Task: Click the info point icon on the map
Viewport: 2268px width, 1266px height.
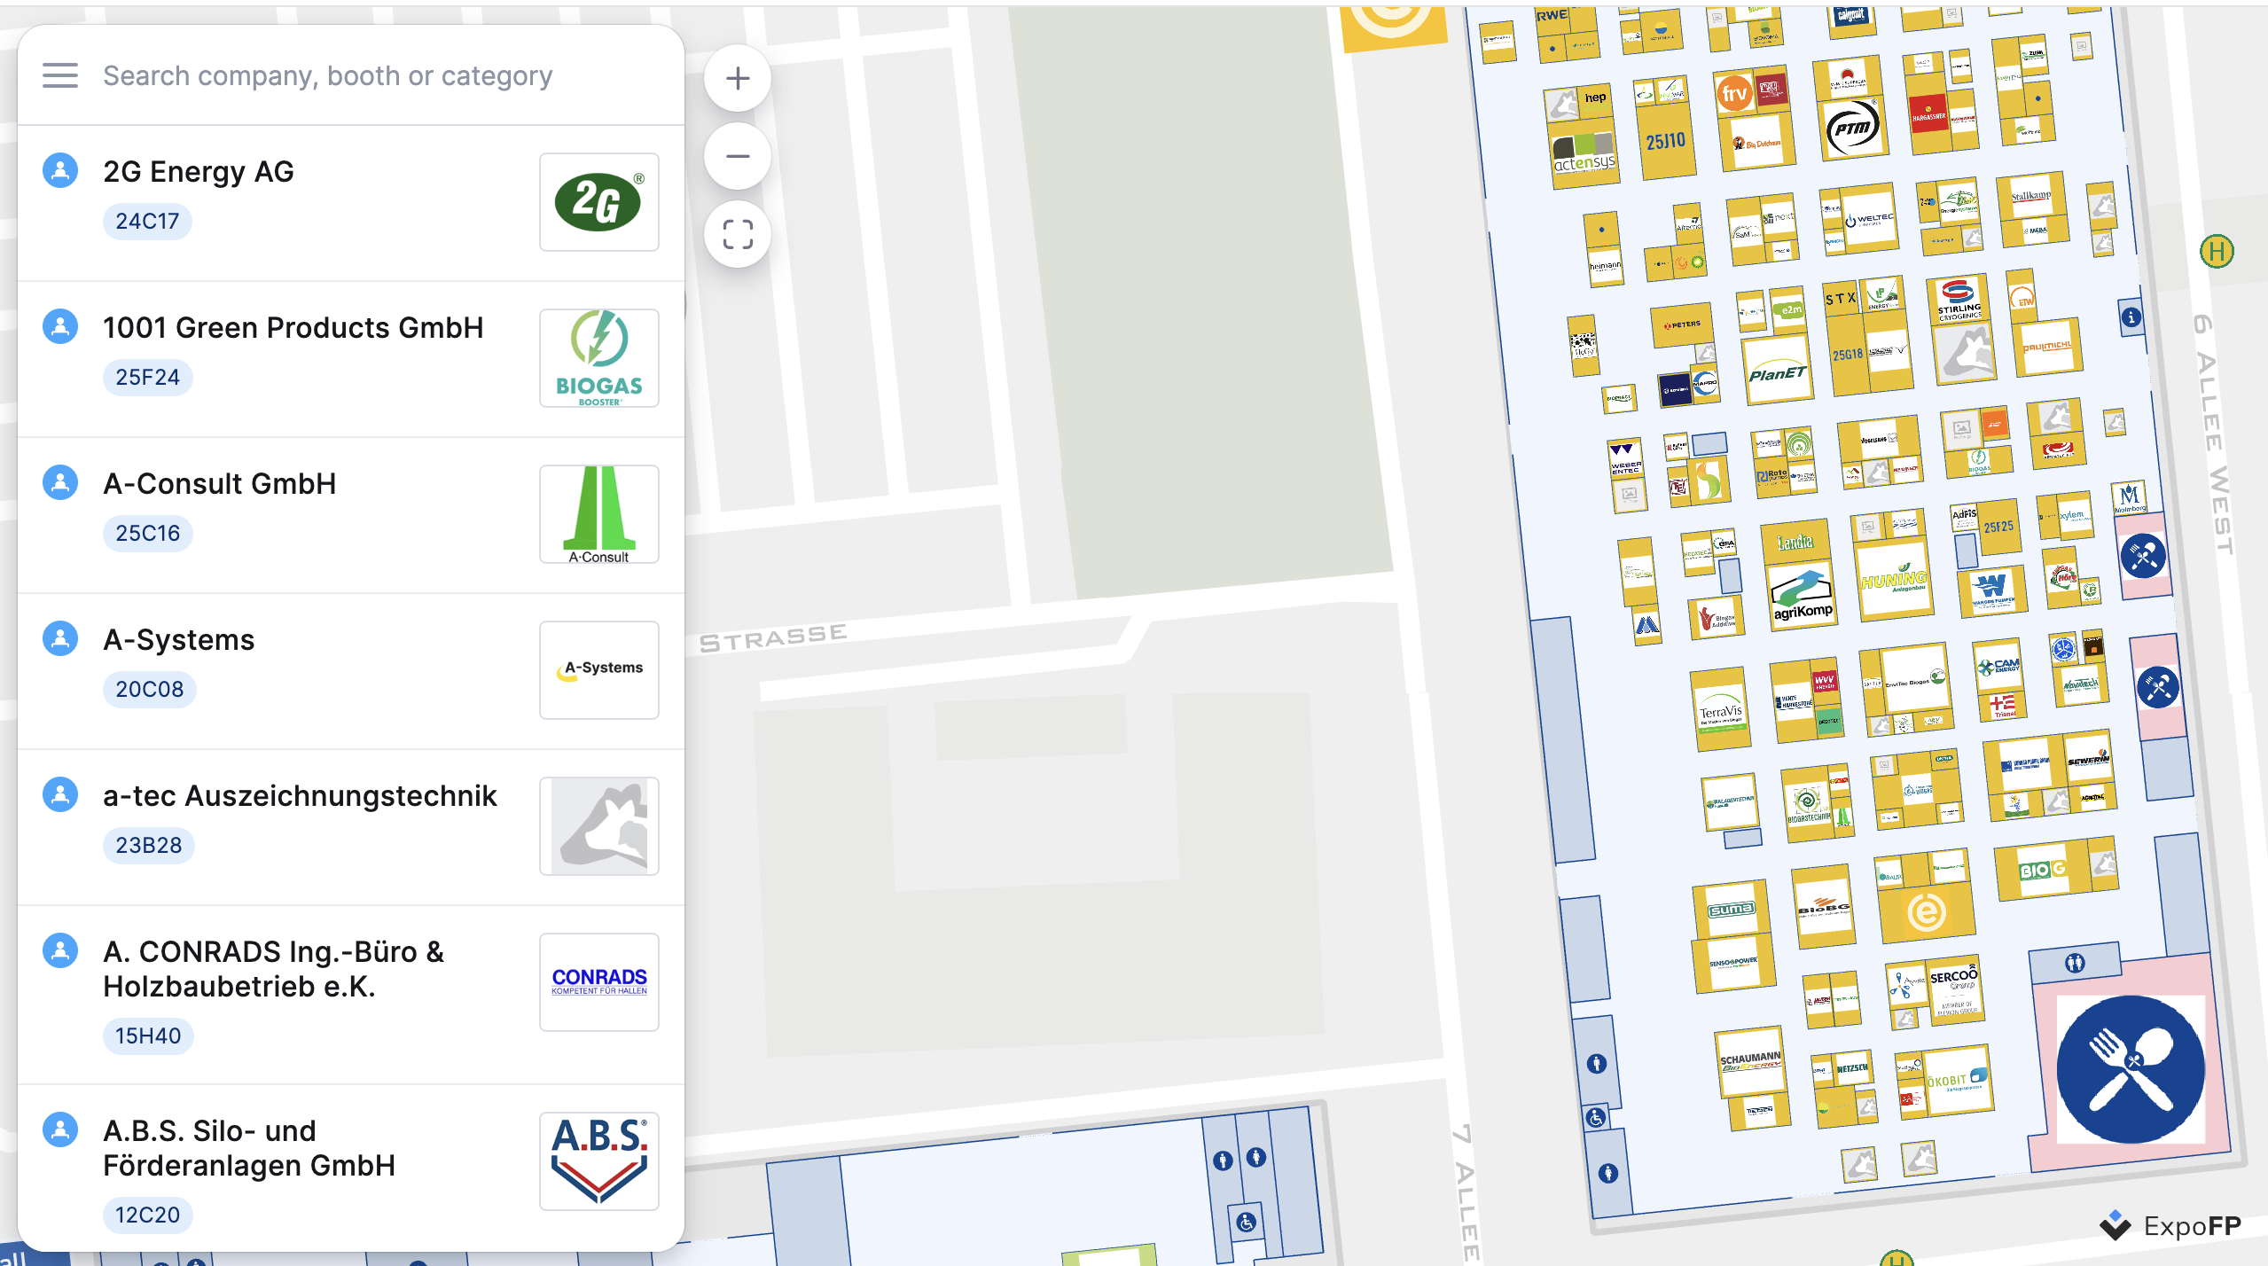Action: pyautogui.click(x=2131, y=317)
